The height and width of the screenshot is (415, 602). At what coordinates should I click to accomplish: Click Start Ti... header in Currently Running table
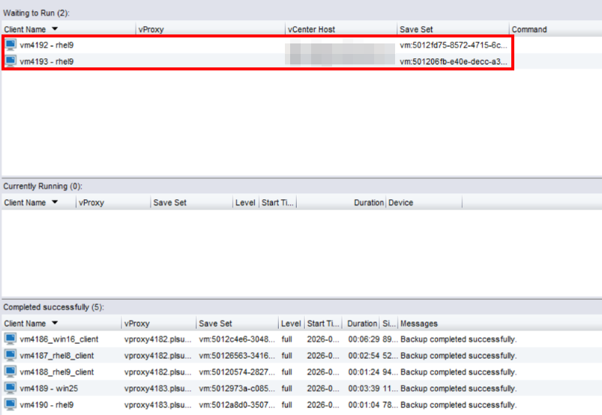pos(277,202)
